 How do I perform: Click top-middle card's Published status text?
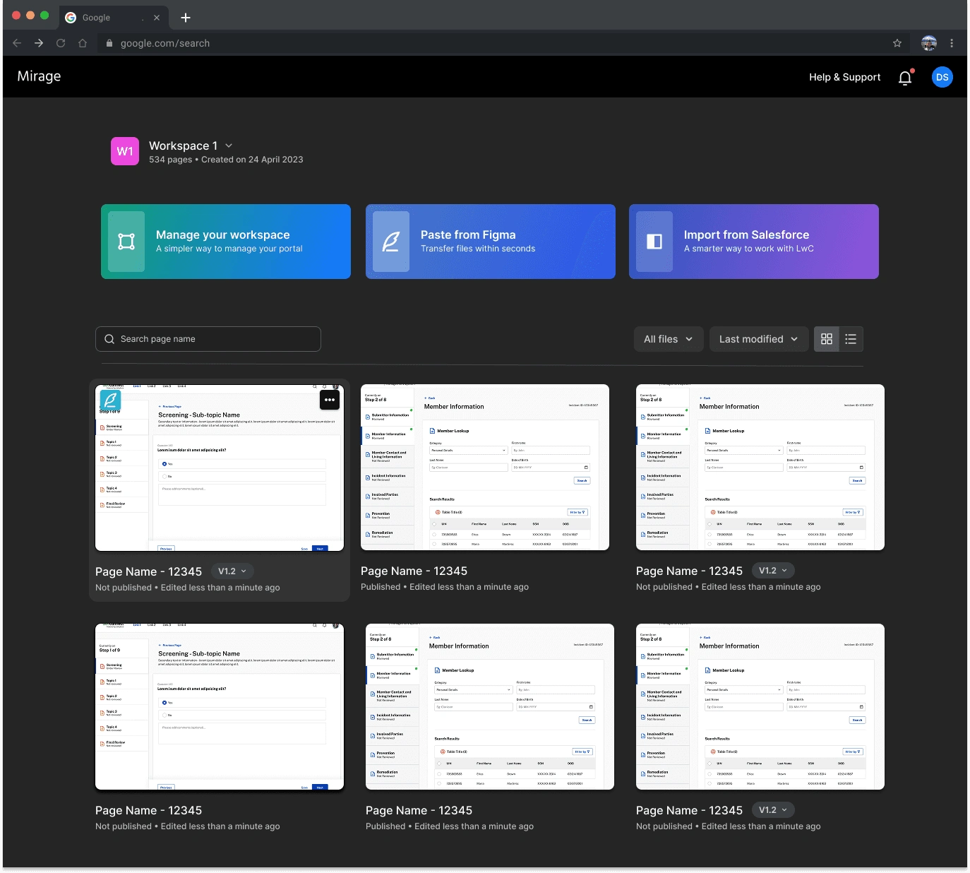pyautogui.click(x=381, y=587)
